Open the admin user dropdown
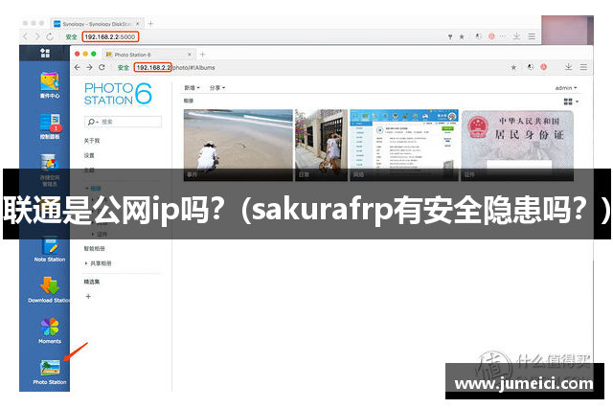The image size is (613, 408). pyautogui.click(x=566, y=88)
